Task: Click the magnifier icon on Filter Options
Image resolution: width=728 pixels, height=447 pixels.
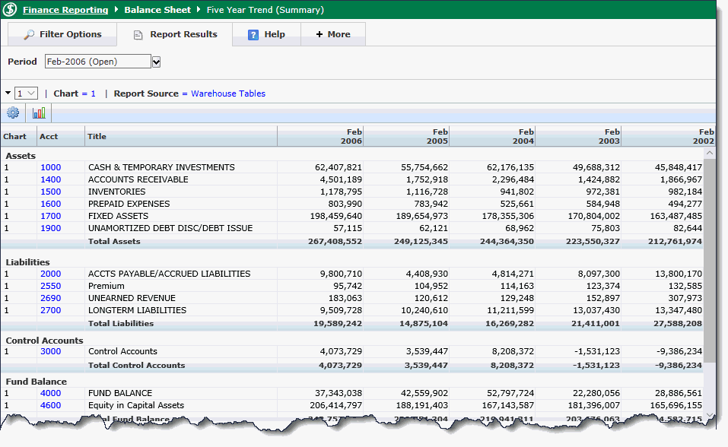Action: tap(29, 34)
